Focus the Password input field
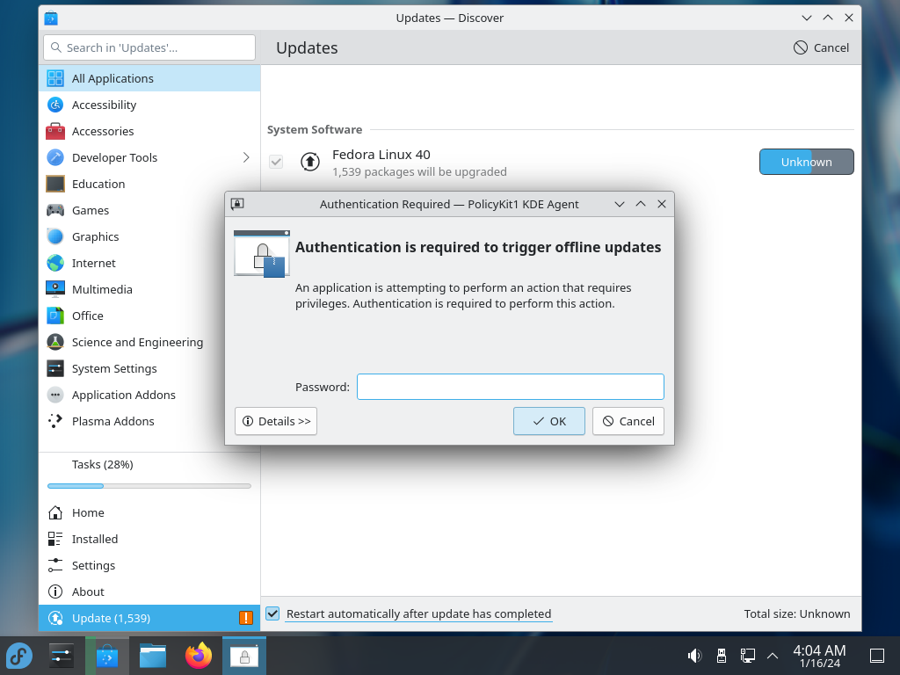900x675 pixels. [511, 387]
